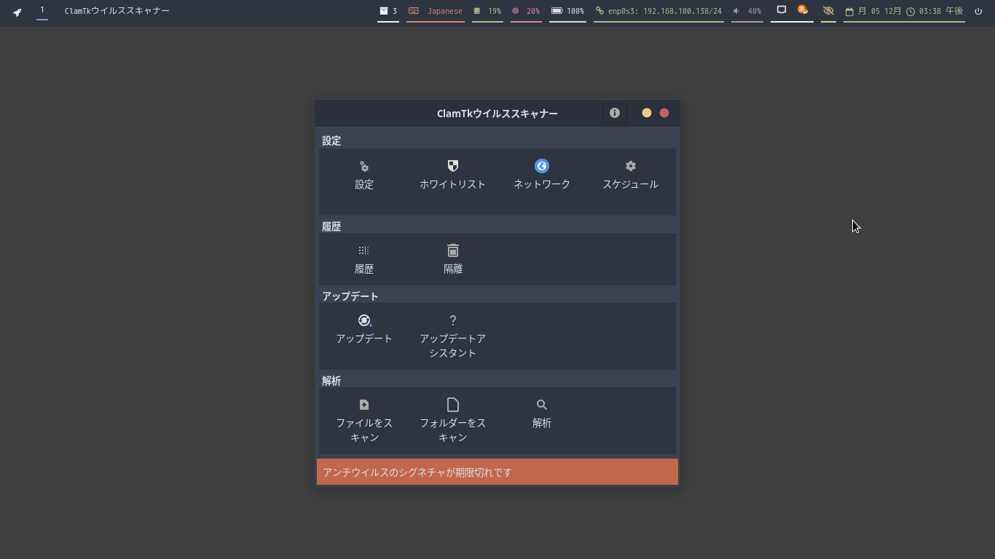Click the フォルダーをスキャン folder icon

[453, 405]
